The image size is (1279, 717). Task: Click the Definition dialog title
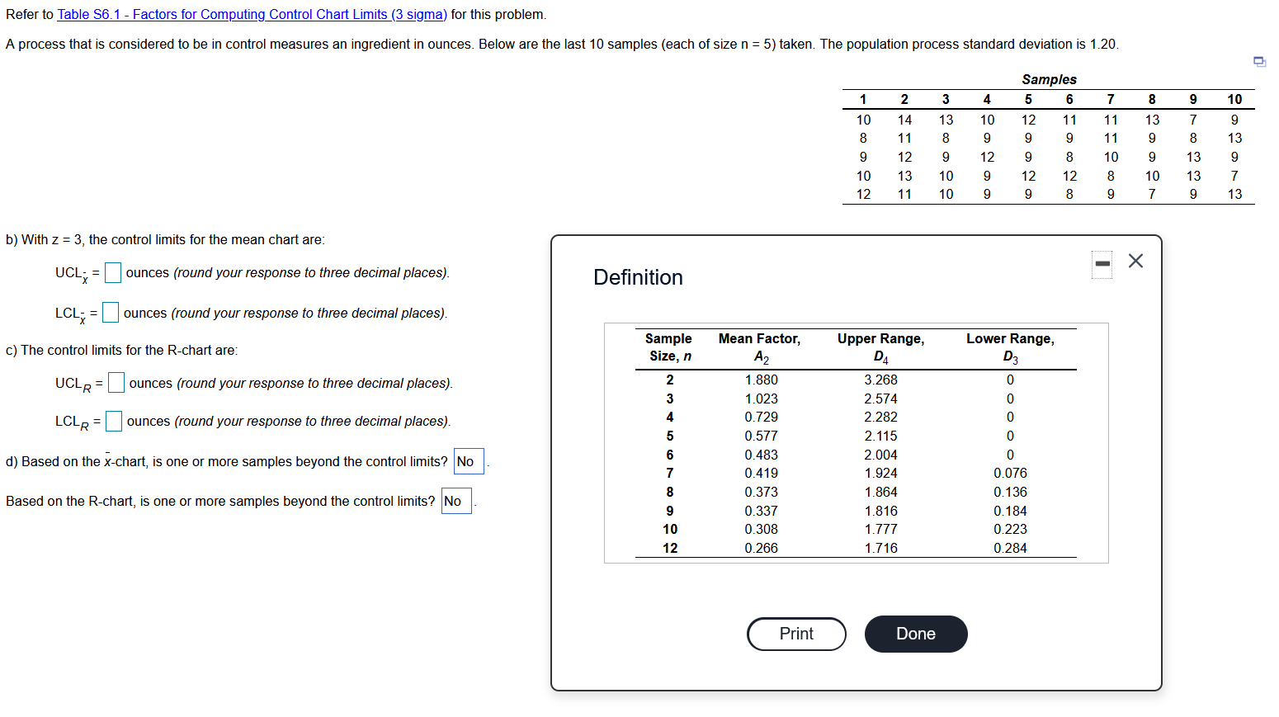637,277
